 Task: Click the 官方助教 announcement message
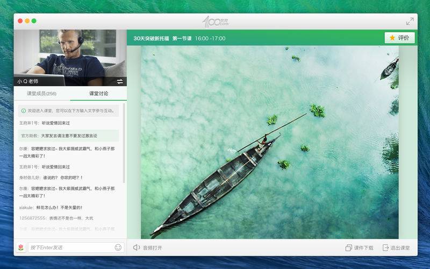68,136
